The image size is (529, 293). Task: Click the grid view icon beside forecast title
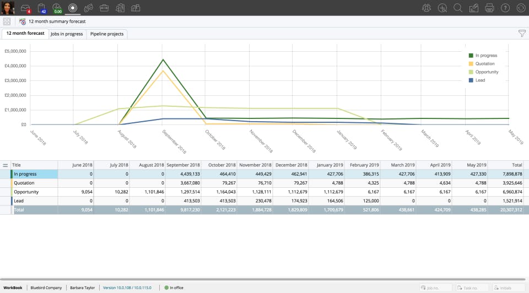(7, 21)
